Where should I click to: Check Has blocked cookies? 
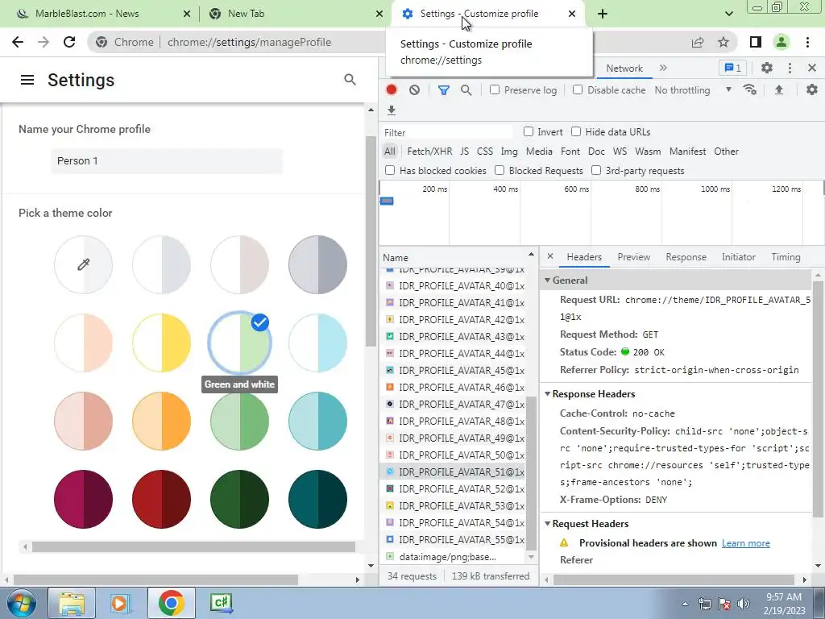(x=390, y=170)
